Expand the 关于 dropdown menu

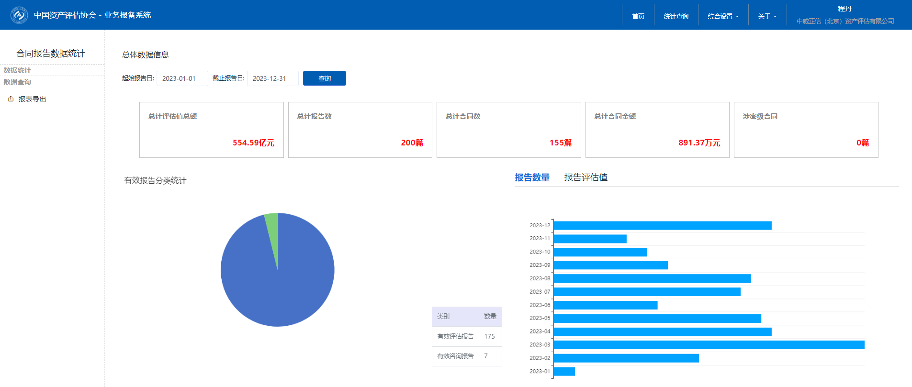click(767, 16)
